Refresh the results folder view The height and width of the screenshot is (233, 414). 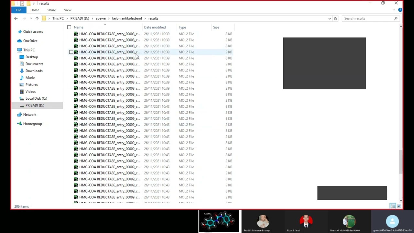335,18
